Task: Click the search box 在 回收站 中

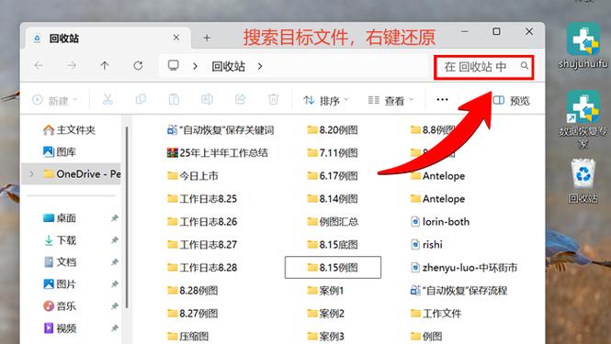Action: [483, 67]
